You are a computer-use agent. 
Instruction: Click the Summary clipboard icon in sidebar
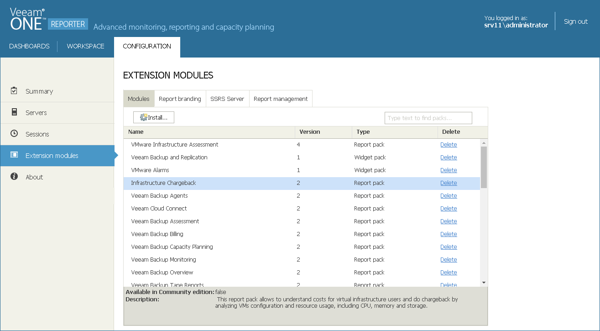(14, 91)
